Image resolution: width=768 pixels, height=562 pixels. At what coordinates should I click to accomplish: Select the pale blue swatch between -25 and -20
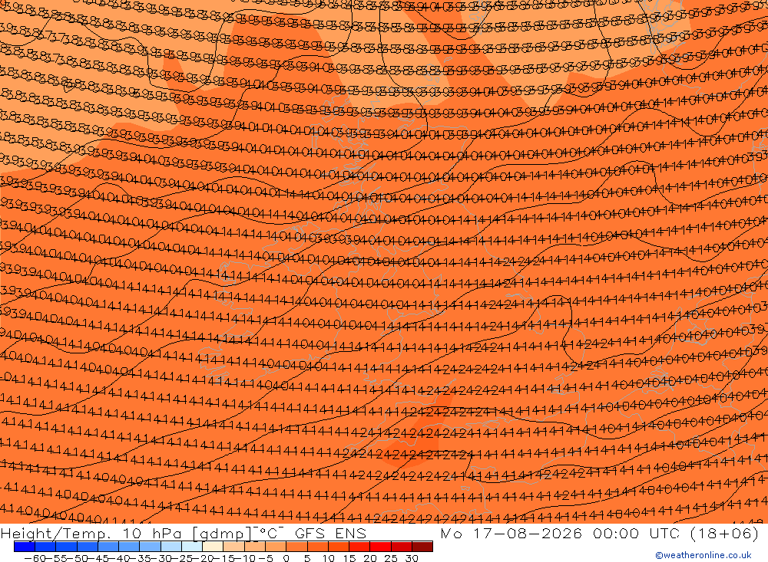(x=192, y=547)
